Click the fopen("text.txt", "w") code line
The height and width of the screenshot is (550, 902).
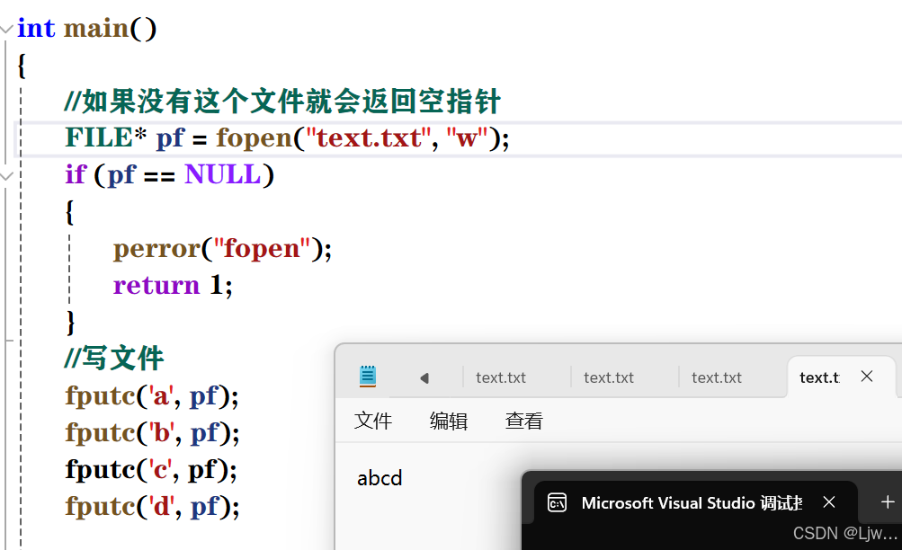coord(287,138)
